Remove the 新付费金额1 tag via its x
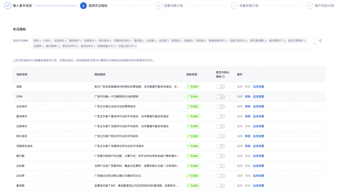The width and height of the screenshot is (339, 191). (x=266, y=41)
